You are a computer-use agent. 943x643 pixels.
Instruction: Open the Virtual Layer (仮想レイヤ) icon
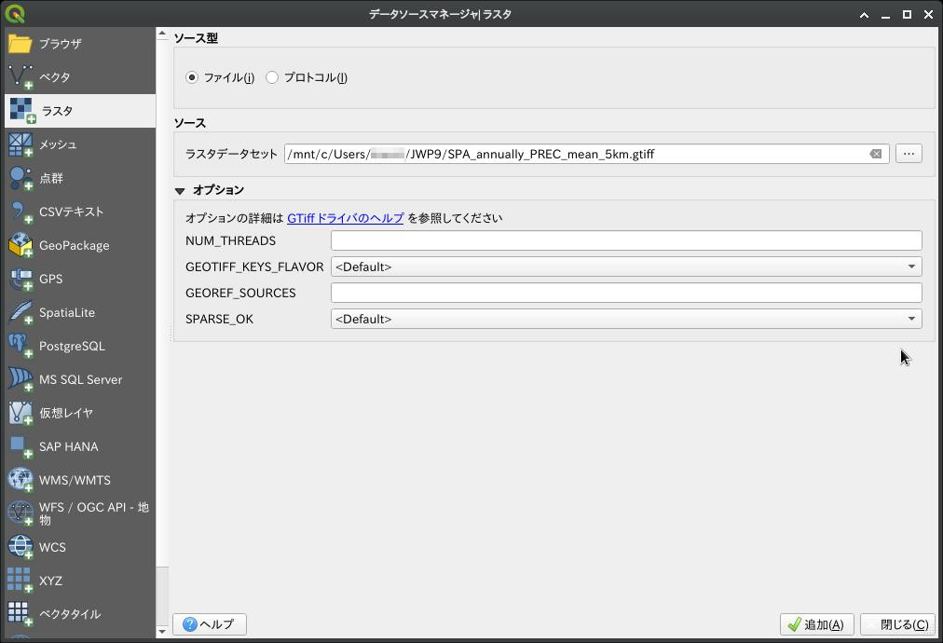[20, 413]
